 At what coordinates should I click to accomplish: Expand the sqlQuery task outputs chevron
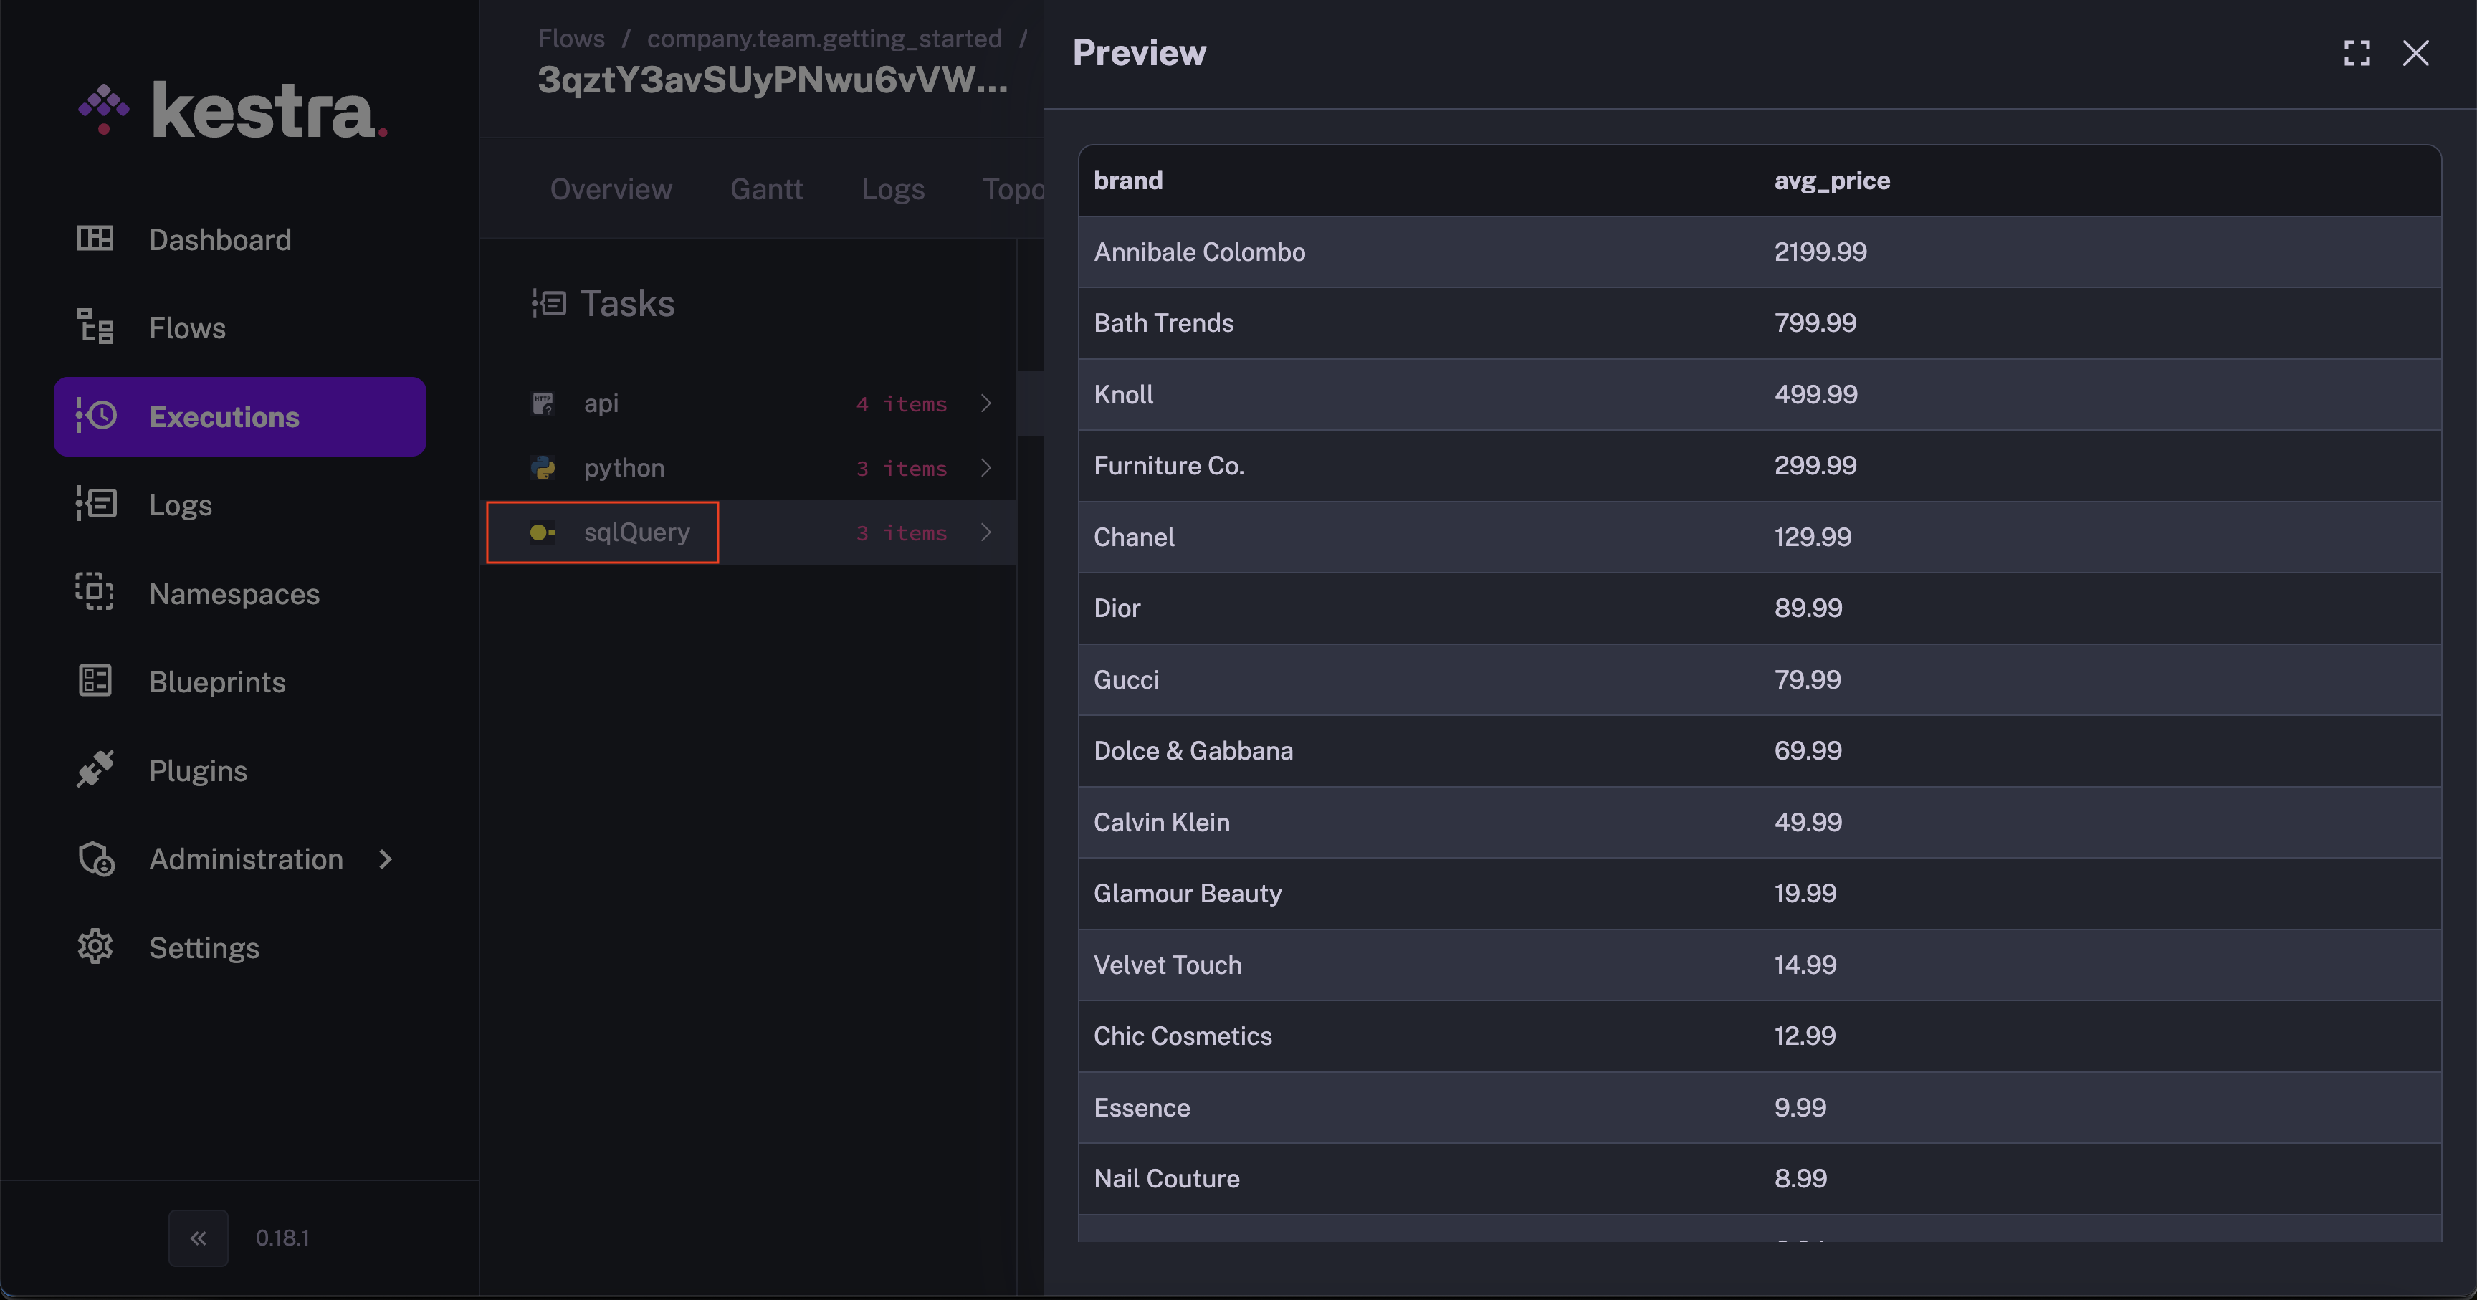(985, 532)
